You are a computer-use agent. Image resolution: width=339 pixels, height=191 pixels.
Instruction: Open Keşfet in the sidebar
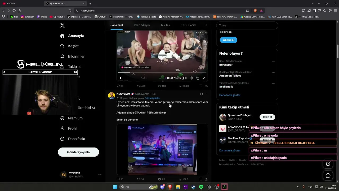point(69,46)
